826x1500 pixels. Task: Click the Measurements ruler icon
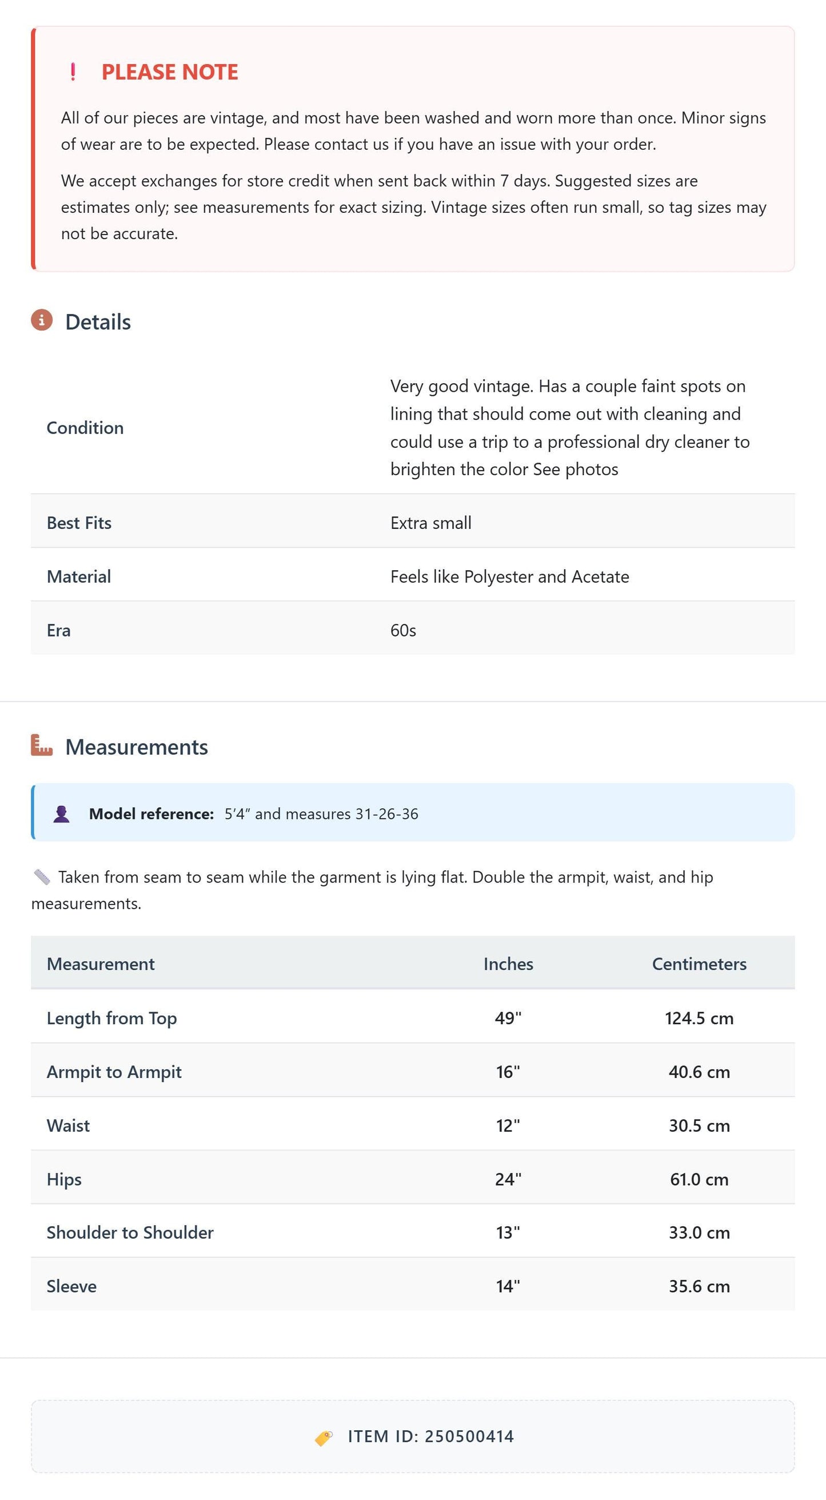pyautogui.click(x=42, y=745)
